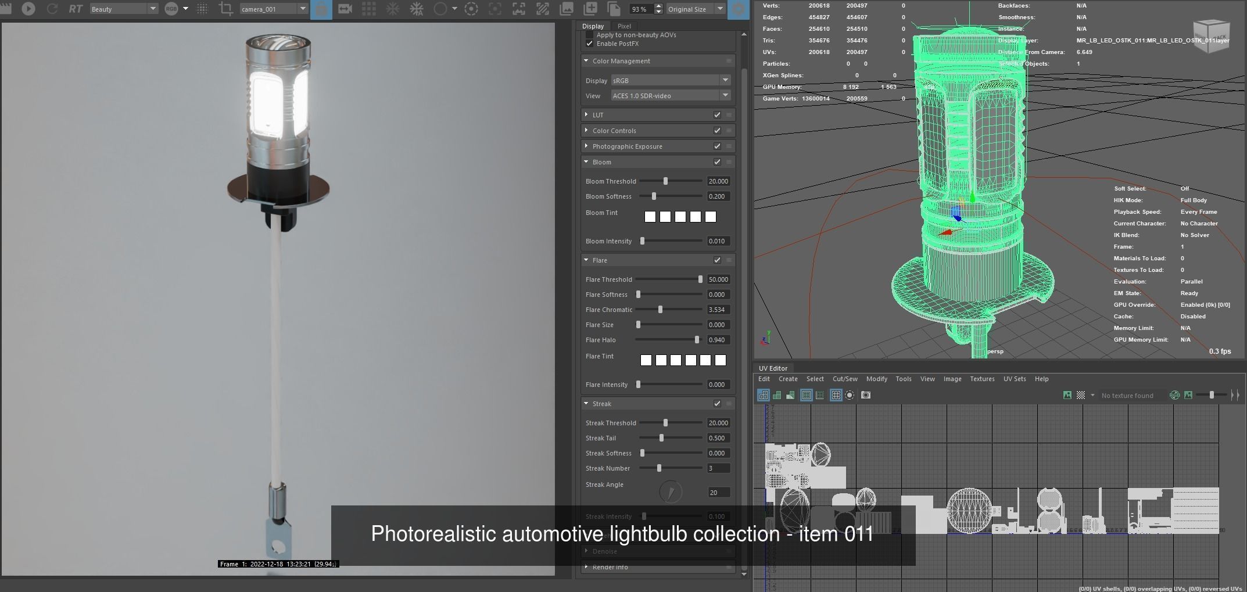Image resolution: width=1247 pixels, height=592 pixels.
Task: Open the Tools menu in UV Editor
Action: tap(903, 379)
